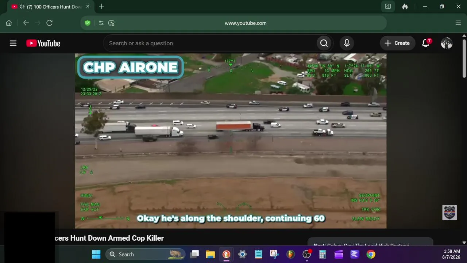The height and width of the screenshot is (263, 467).
Task: Go to the YouTube home logo
Action: 43,43
